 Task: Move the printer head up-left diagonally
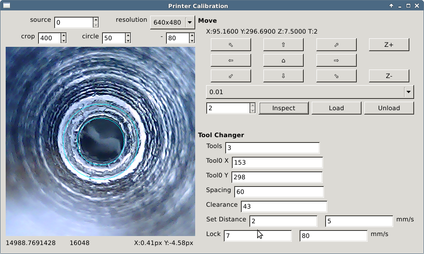click(231, 44)
